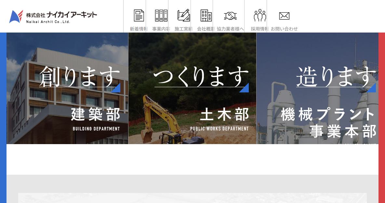Click the blue triangle beside つくります
Viewport: 385px width, 203px height.
(244, 88)
